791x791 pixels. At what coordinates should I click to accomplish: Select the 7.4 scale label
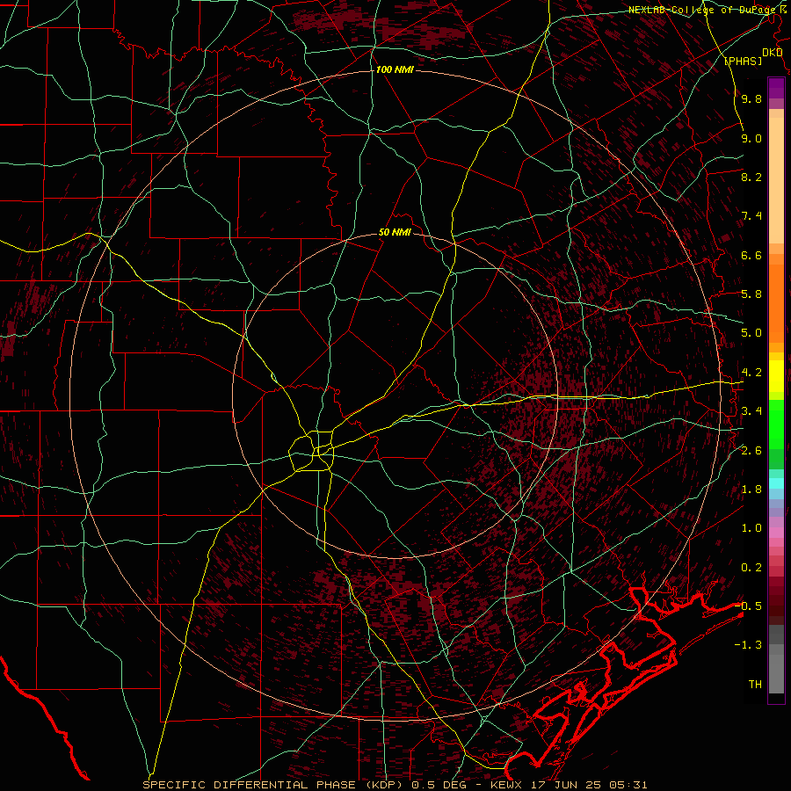coord(751,216)
